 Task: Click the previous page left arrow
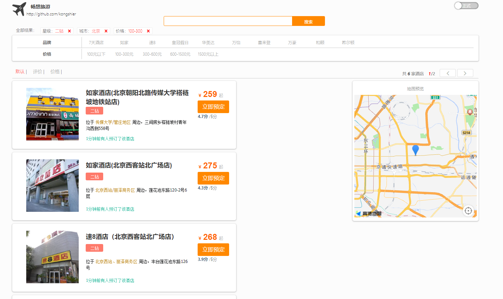[448, 73]
